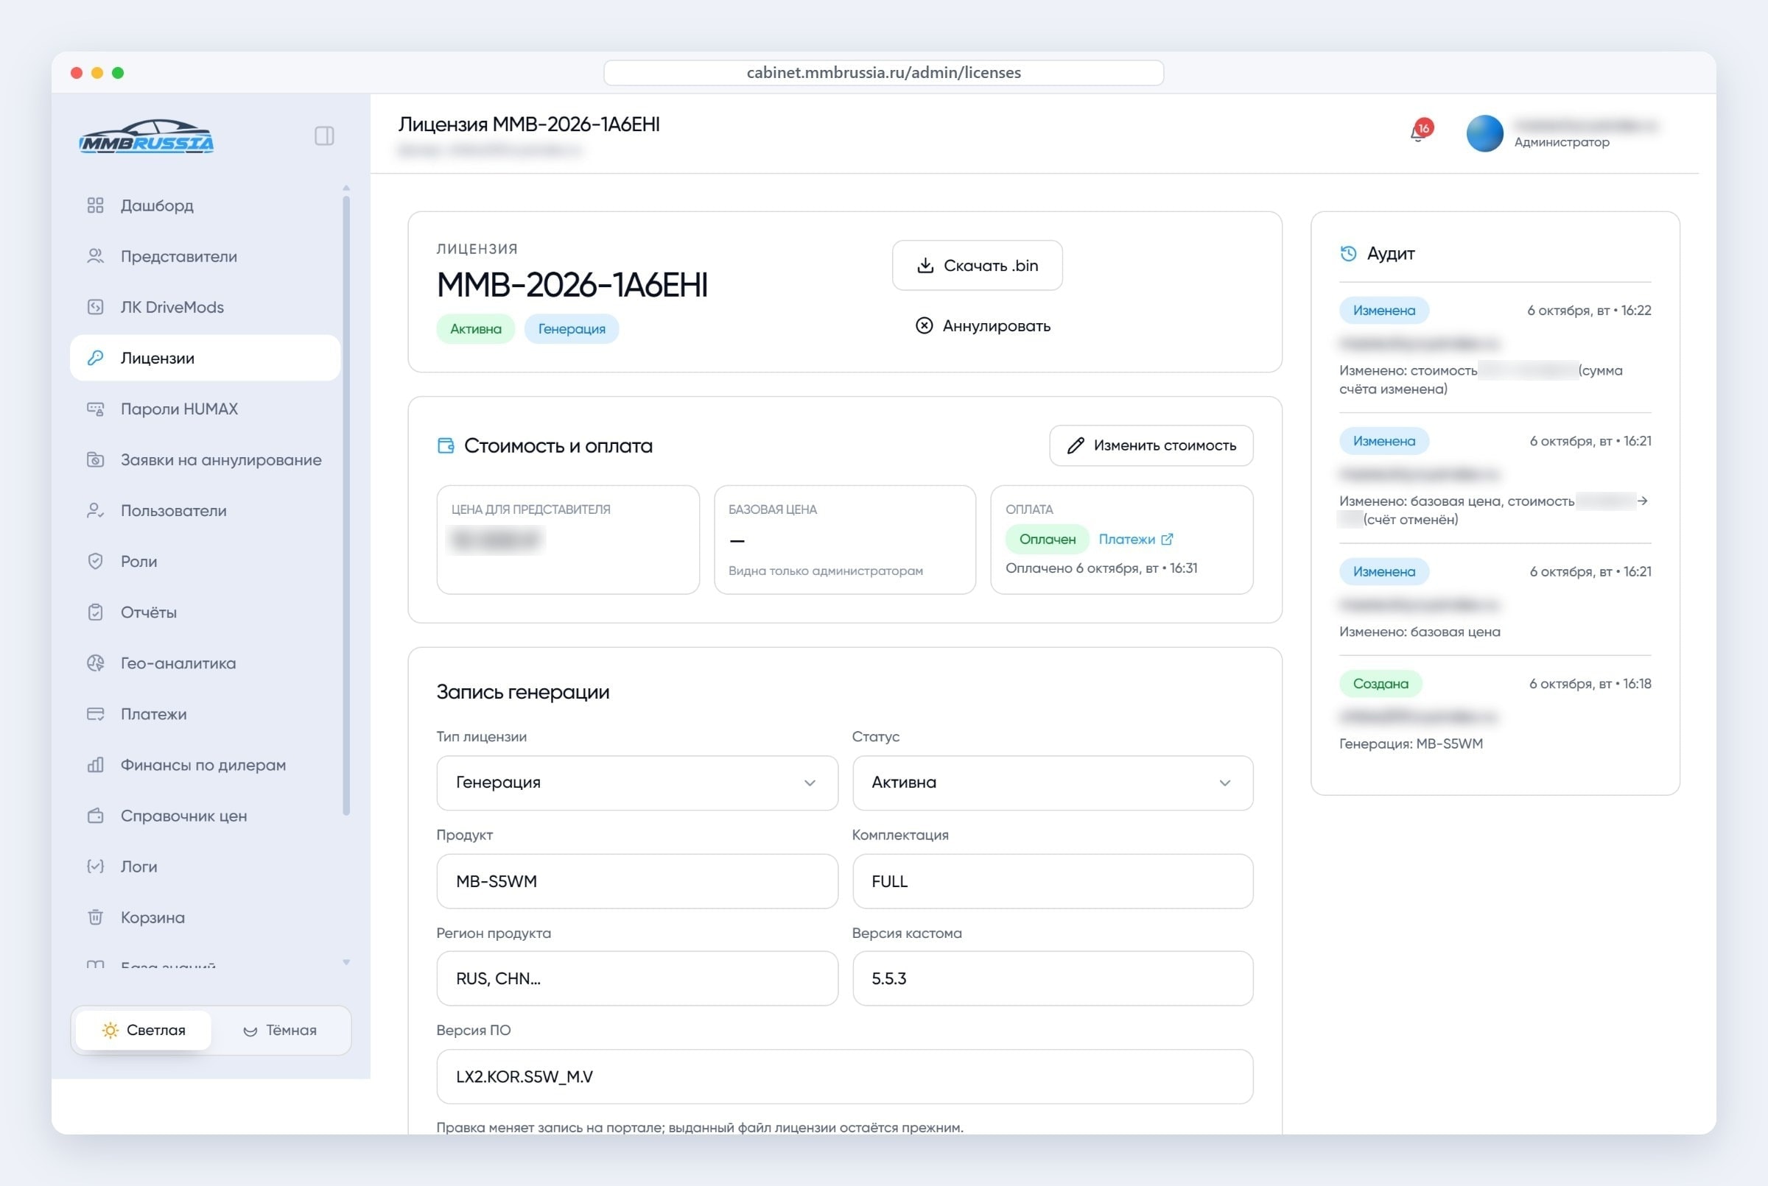
Task: Click the Комплектация field FULL
Action: (1052, 881)
